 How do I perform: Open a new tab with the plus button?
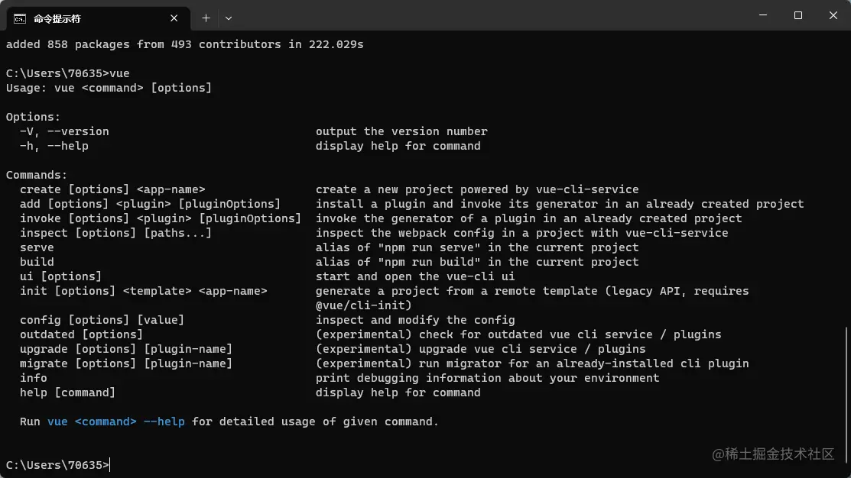206,18
